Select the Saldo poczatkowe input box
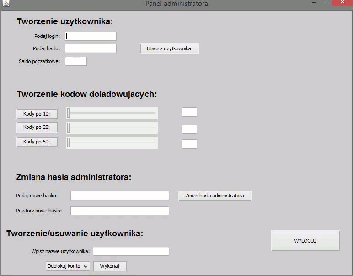The image size is (353, 276). point(76,61)
